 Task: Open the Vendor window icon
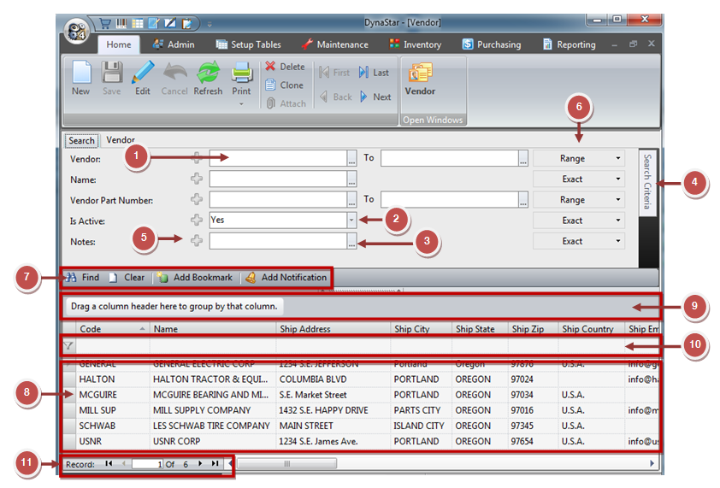(420, 75)
